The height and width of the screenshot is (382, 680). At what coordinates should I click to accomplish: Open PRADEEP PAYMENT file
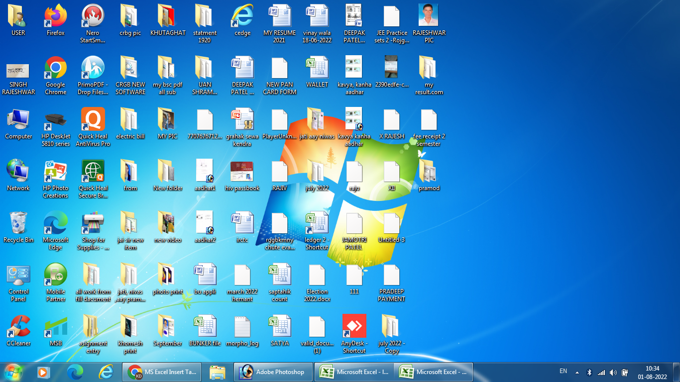pos(392,283)
